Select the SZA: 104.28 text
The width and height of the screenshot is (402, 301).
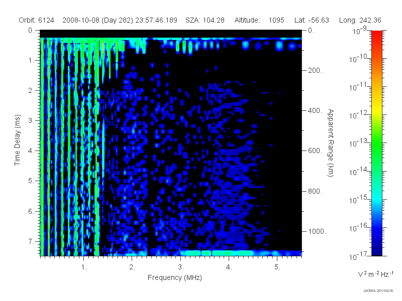pyautogui.click(x=205, y=20)
